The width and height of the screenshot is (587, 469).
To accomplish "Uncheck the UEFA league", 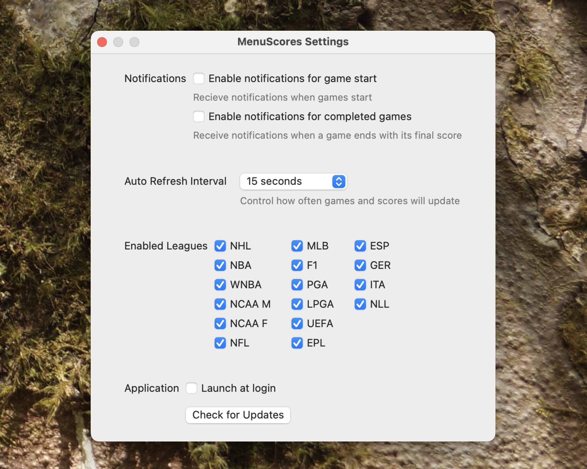I will [x=297, y=324].
